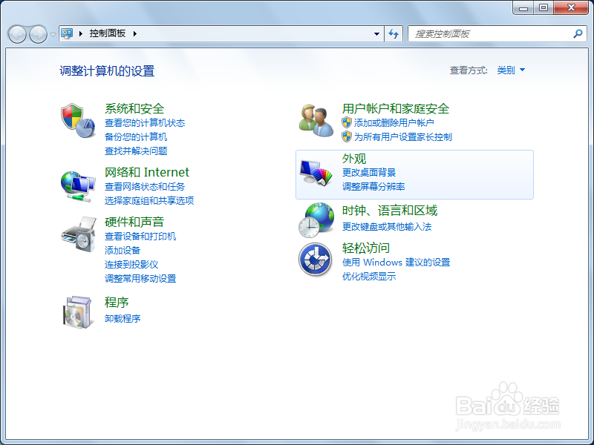The image size is (594, 445).
Task: Click 查看网络状态和任务 link
Action: pyautogui.click(x=145, y=187)
